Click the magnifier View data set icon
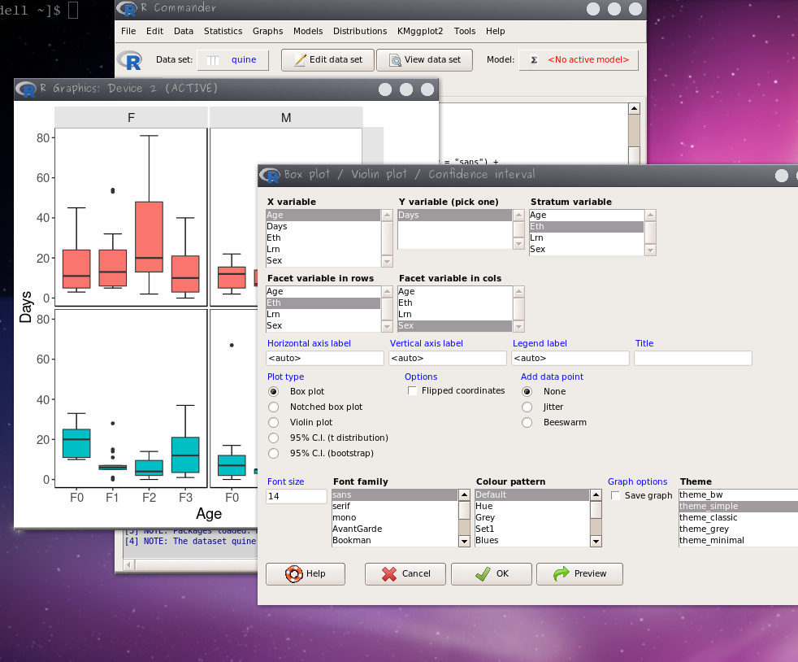 point(395,60)
